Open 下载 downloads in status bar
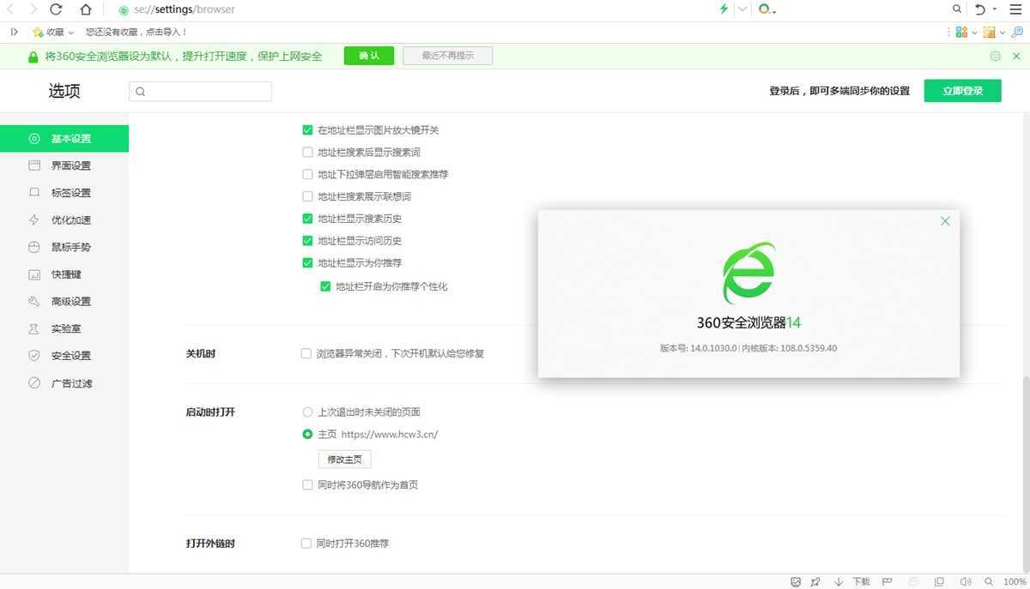1030x589 pixels. [853, 582]
